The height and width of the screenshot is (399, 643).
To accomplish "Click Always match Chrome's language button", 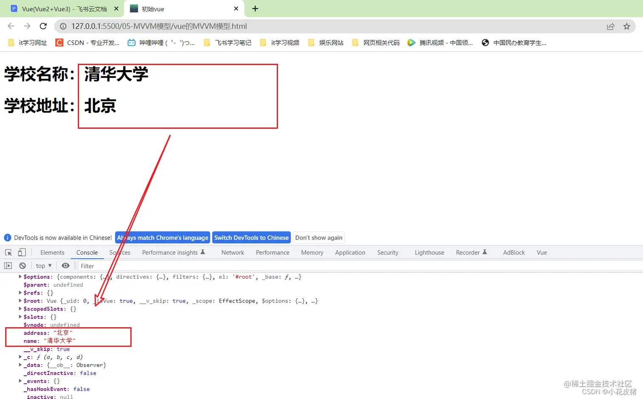I will (x=162, y=238).
